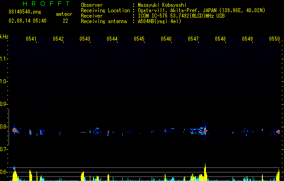Click the 0549 time marker
The height and width of the screenshot is (181, 284).
pyautogui.click(x=247, y=39)
